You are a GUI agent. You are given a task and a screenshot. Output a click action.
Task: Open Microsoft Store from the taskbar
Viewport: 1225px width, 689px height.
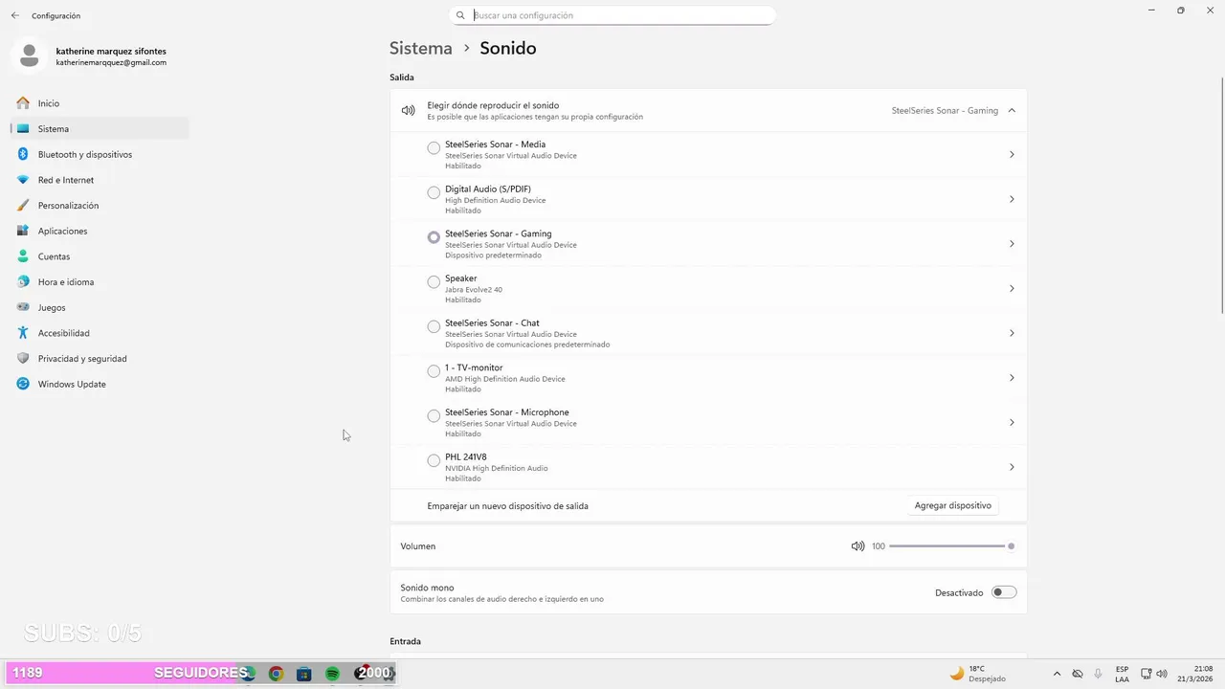tap(303, 674)
